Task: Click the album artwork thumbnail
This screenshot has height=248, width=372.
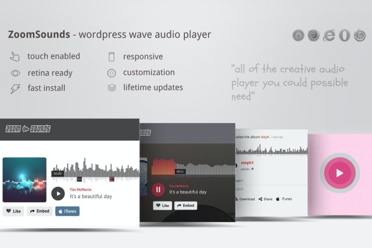Action: click(x=24, y=179)
